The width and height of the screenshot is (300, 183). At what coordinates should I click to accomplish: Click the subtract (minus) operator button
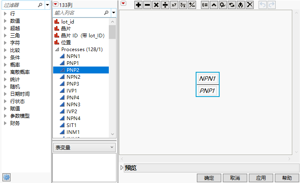click(x=147, y=5)
